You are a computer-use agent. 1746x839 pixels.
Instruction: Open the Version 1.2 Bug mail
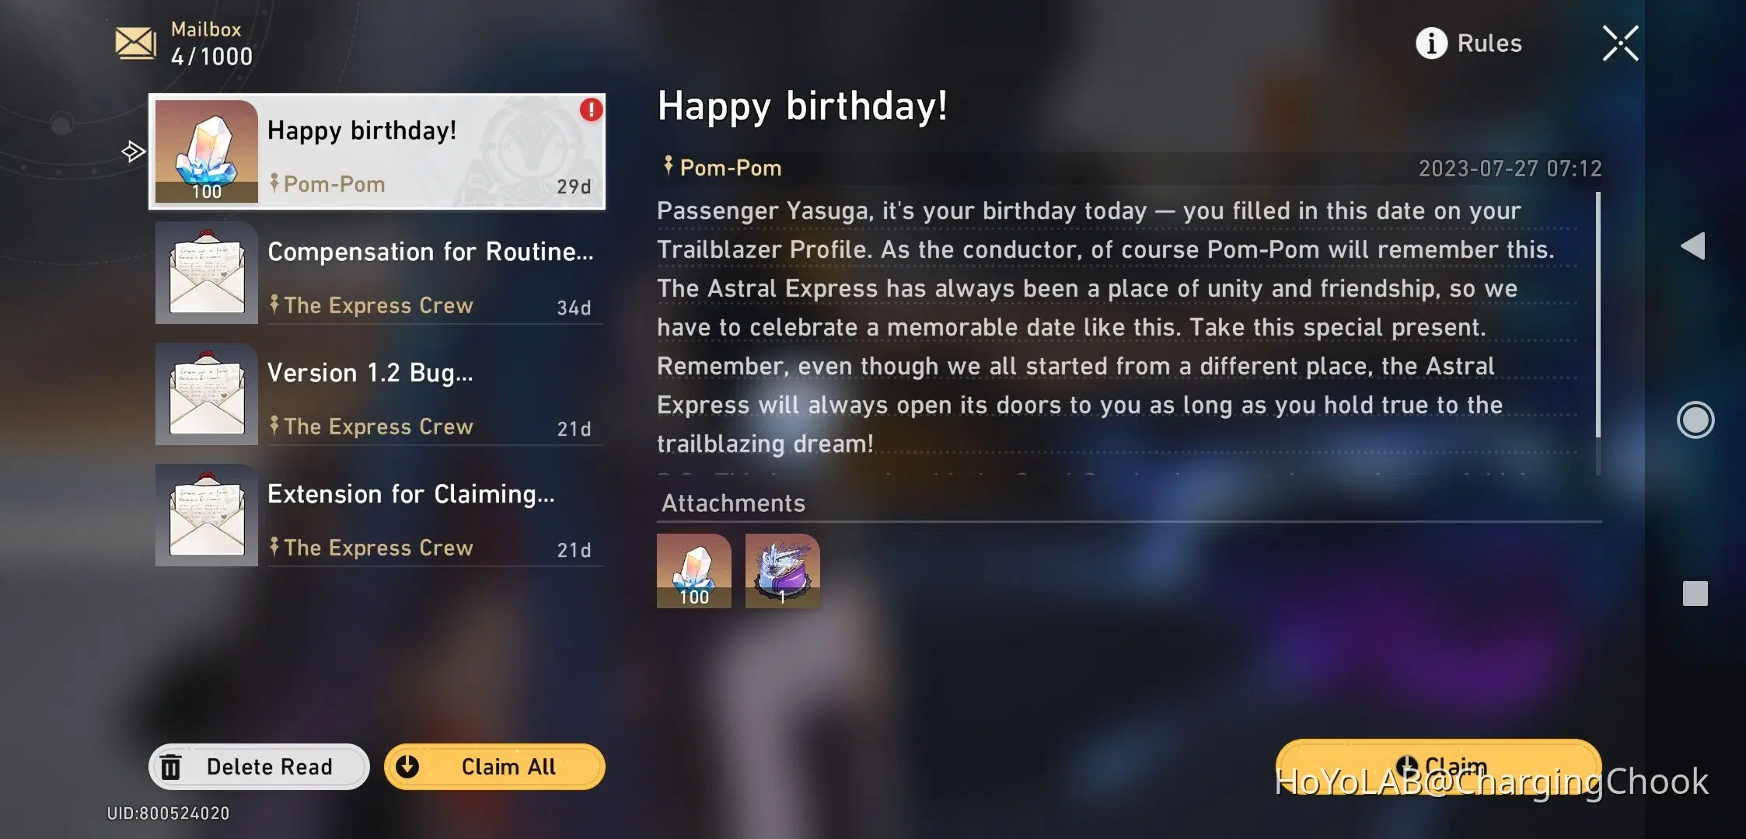pyautogui.click(x=379, y=394)
